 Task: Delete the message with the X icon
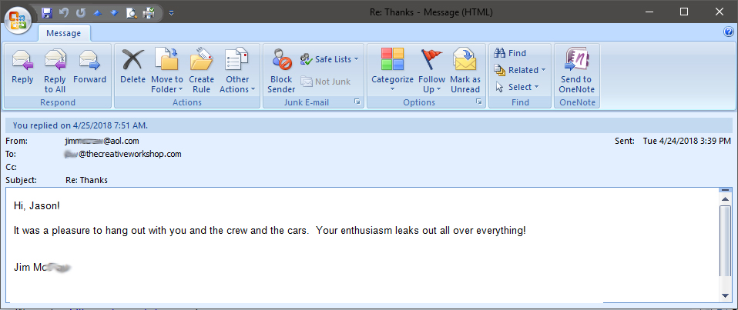tap(133, 61)
